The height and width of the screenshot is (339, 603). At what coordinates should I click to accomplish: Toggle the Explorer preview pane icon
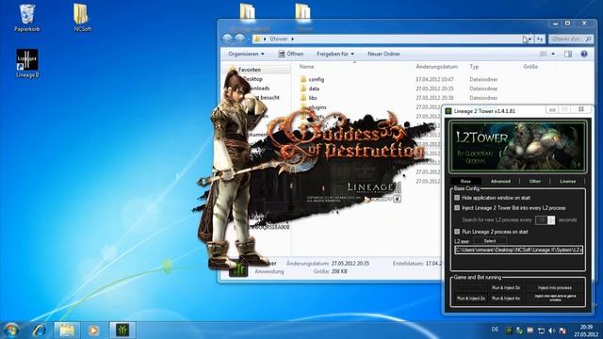[x=567, y=55]
